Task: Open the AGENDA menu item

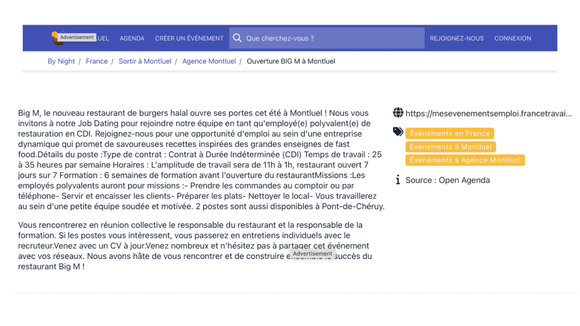Action: pyautogui.click(x=132, y=38)
